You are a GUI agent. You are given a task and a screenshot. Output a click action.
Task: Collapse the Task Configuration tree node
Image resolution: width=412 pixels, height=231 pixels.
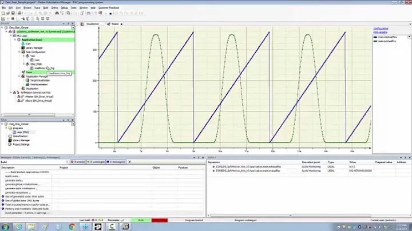(19, 52)
